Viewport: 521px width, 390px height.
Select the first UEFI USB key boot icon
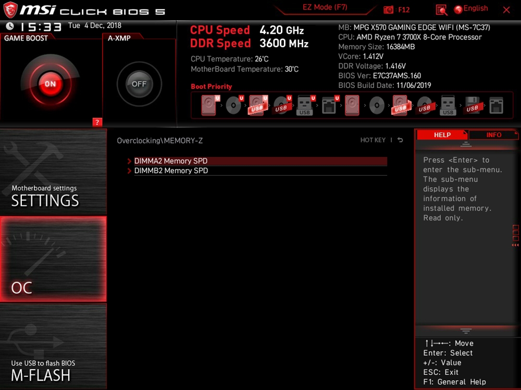[305, 106]
